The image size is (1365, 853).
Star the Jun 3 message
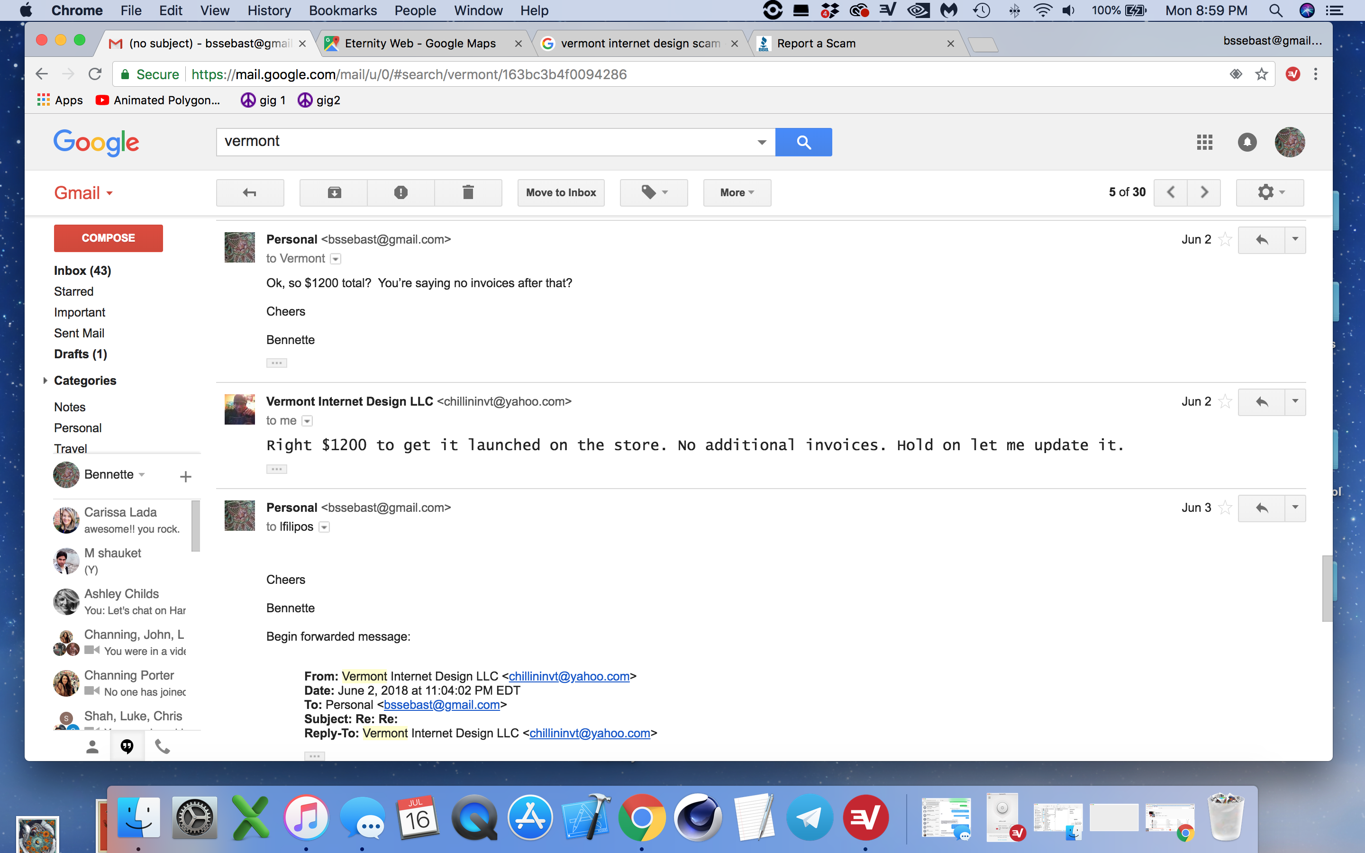tap(1225, 508)
